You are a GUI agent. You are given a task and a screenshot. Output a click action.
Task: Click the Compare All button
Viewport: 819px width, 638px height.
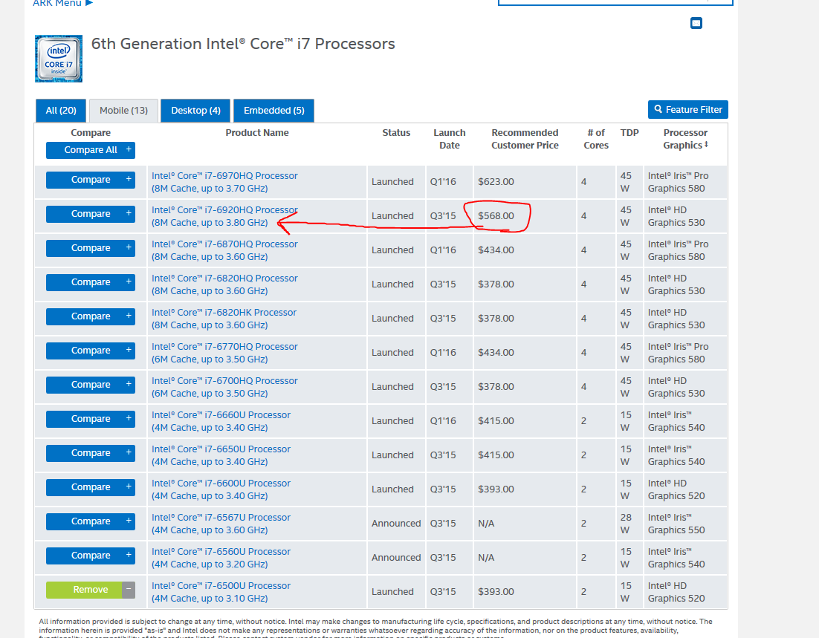(91, 150)
